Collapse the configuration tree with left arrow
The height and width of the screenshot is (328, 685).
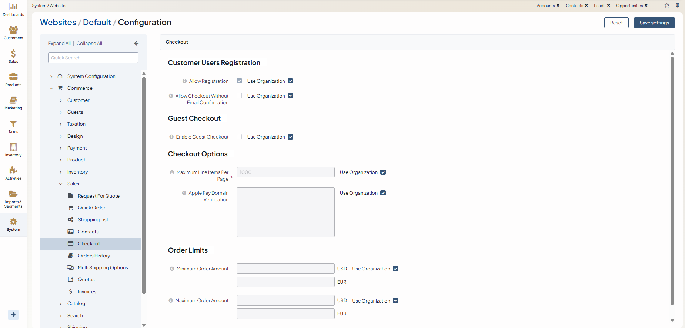136,44
